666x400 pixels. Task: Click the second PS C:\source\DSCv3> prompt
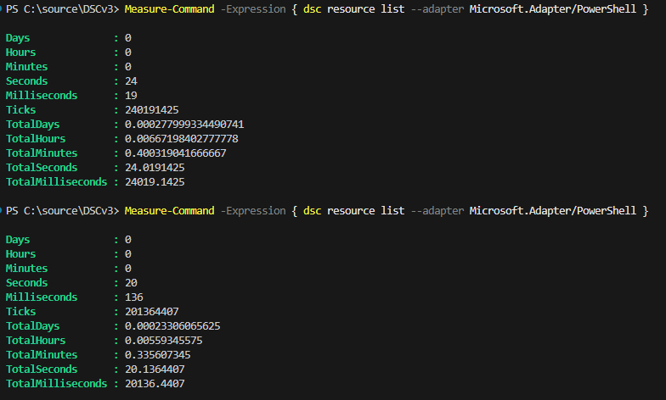[x=61, y=210]
